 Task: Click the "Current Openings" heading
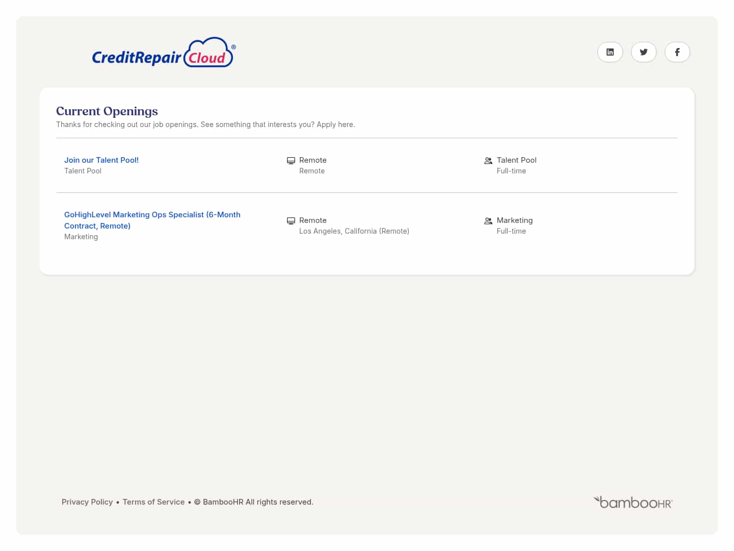[x=107, y=111]
